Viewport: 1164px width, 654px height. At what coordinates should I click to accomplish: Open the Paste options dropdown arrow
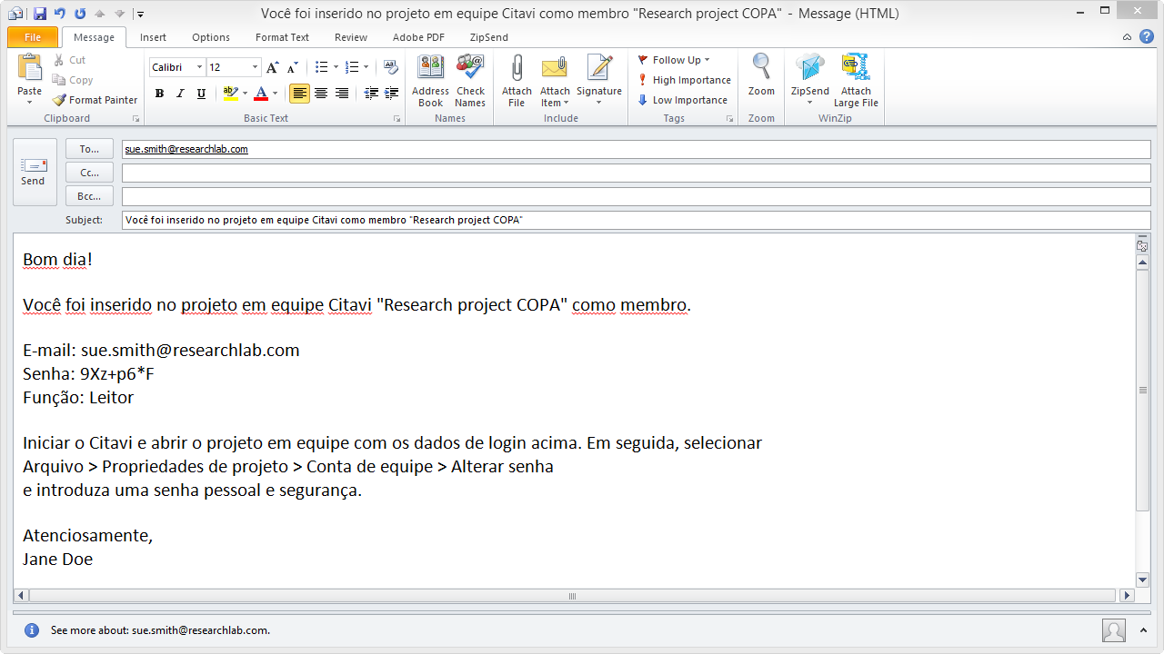click(30, 102)
